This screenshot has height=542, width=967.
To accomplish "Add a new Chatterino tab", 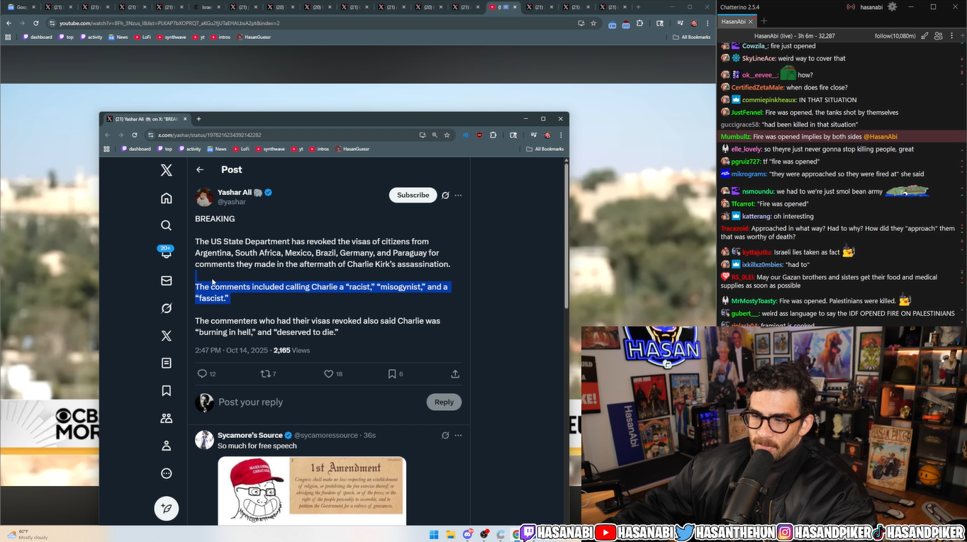I will coord(764,21).
